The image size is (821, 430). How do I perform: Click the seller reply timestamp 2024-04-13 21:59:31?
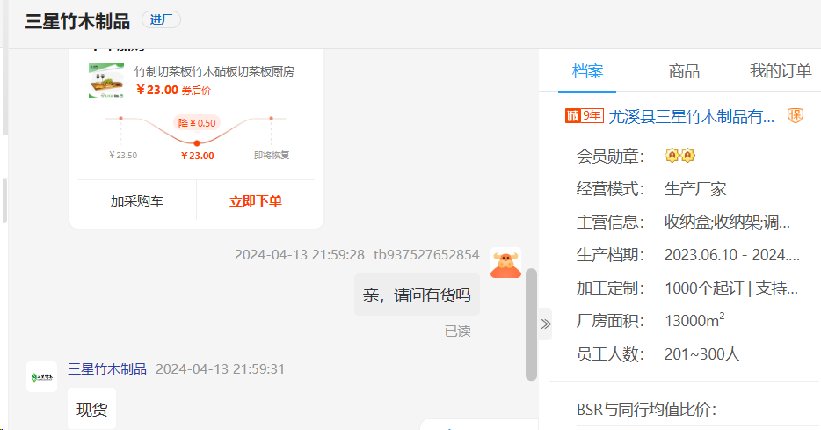[x=220, y=368]
